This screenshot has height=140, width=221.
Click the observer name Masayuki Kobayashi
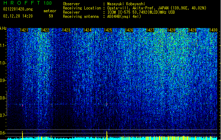tap(126, 4)
